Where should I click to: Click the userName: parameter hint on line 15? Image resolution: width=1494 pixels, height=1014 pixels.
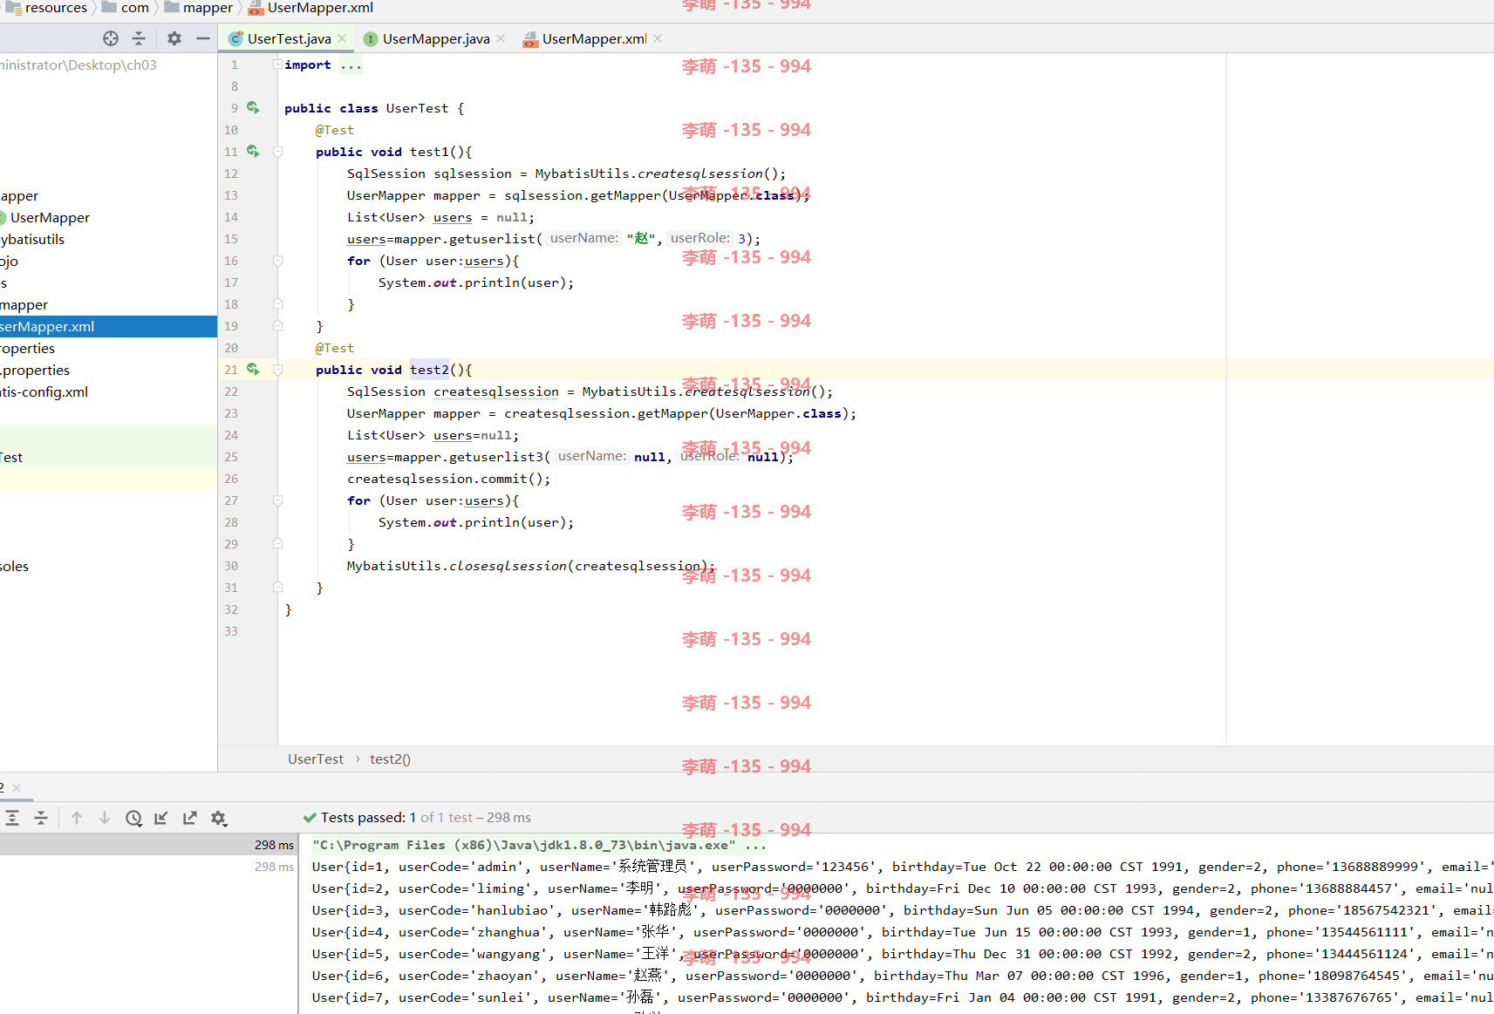[583, 238]
